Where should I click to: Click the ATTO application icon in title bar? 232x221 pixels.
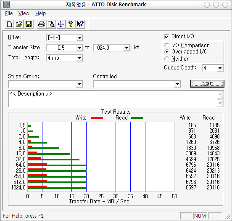(6, 4)
